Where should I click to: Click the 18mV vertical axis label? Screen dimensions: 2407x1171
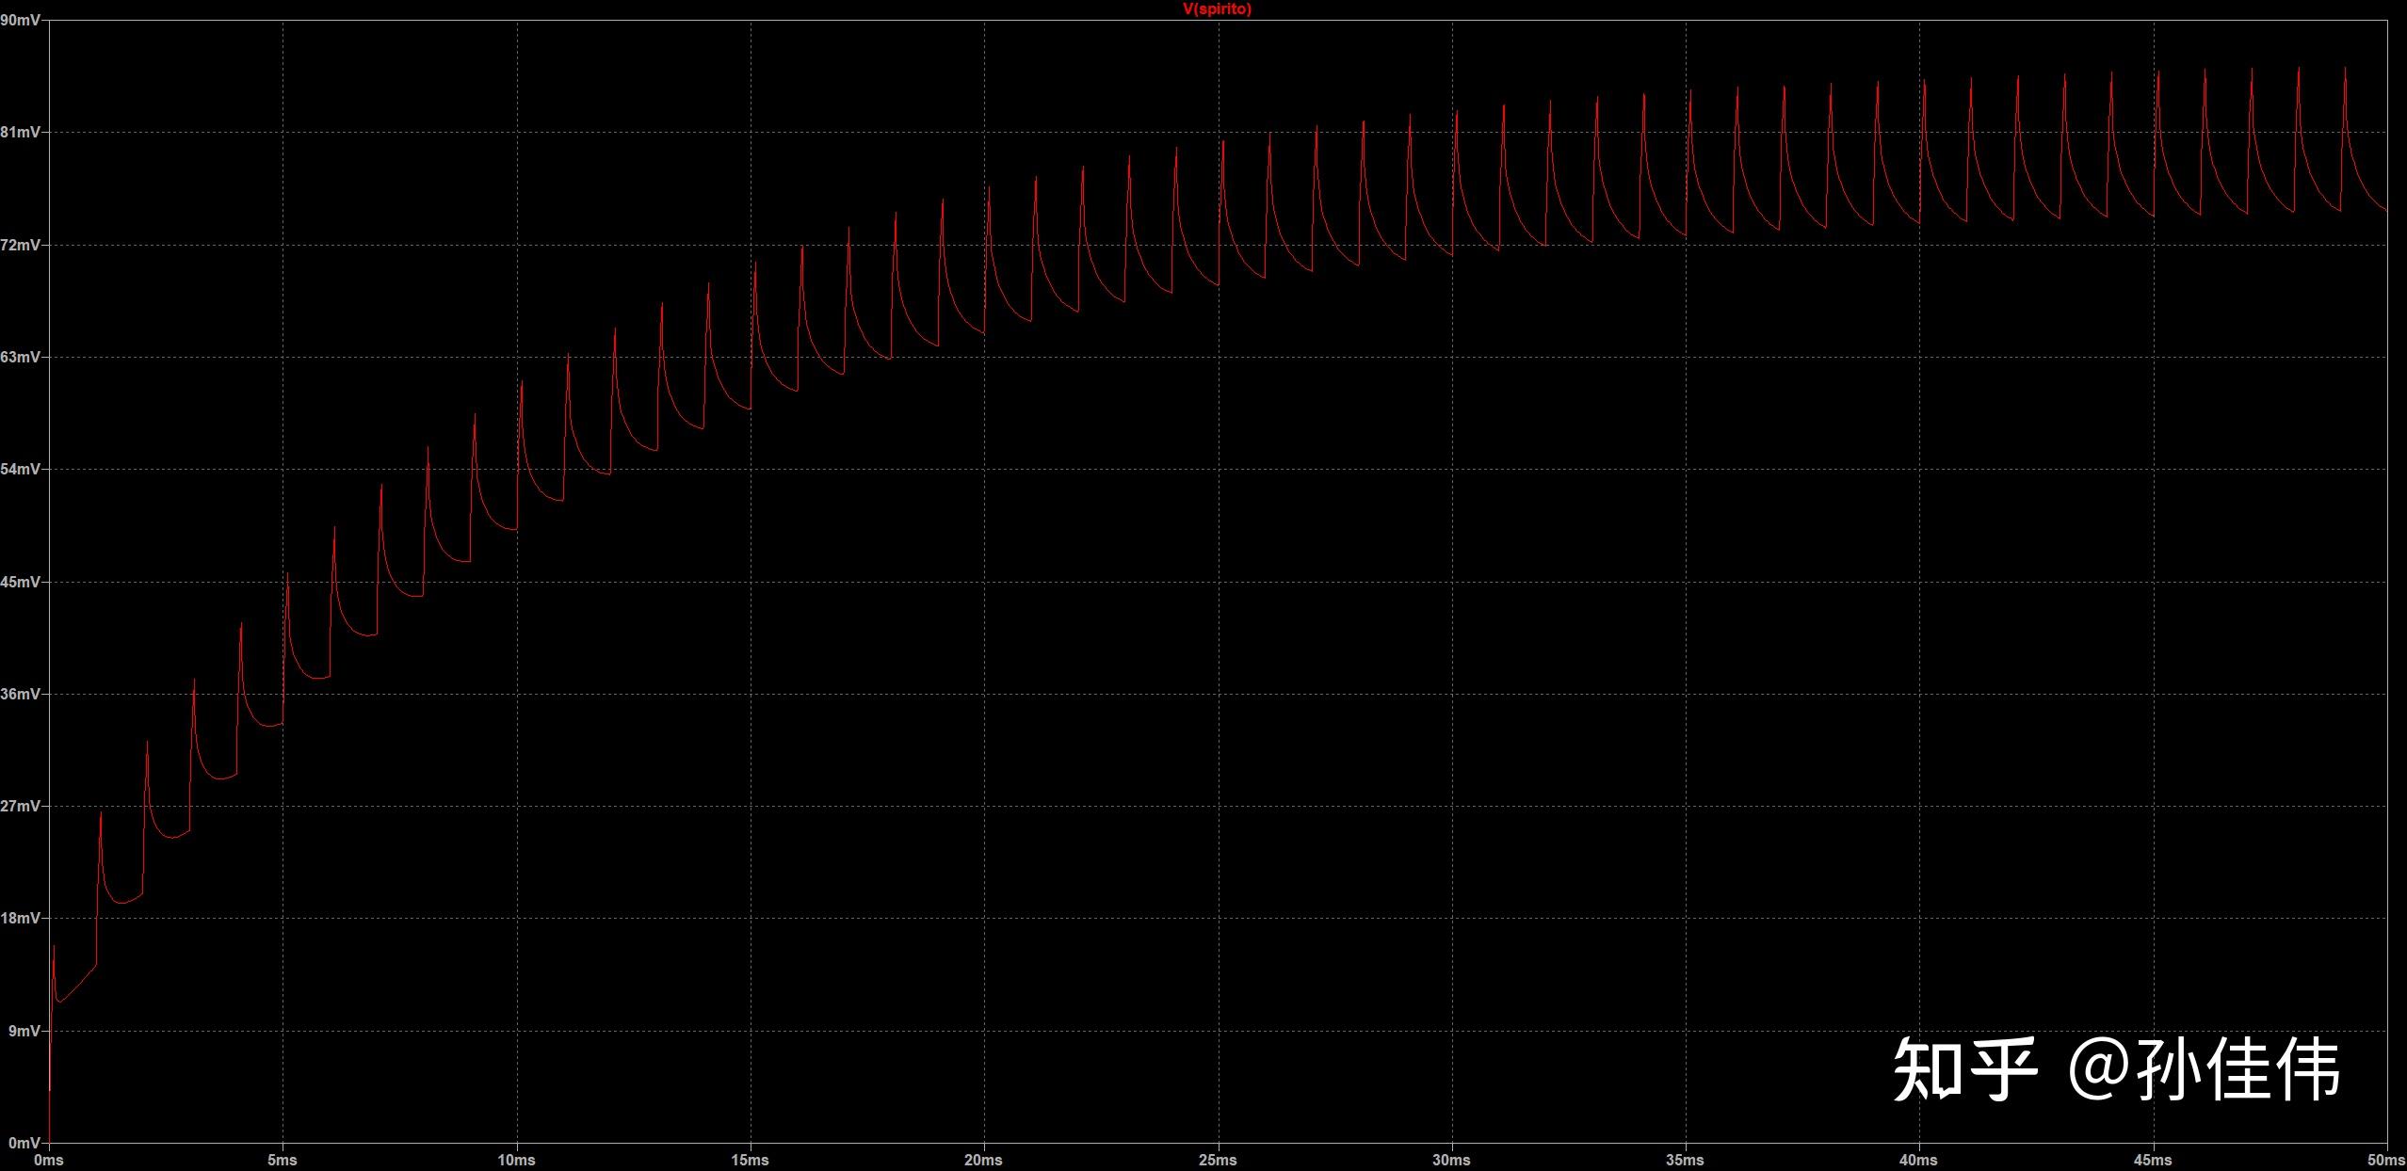click(x=20, y=918)
